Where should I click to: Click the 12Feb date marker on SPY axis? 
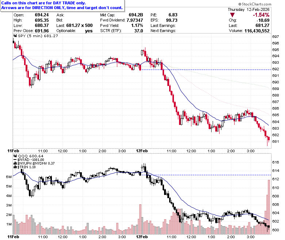pos(142,151)
